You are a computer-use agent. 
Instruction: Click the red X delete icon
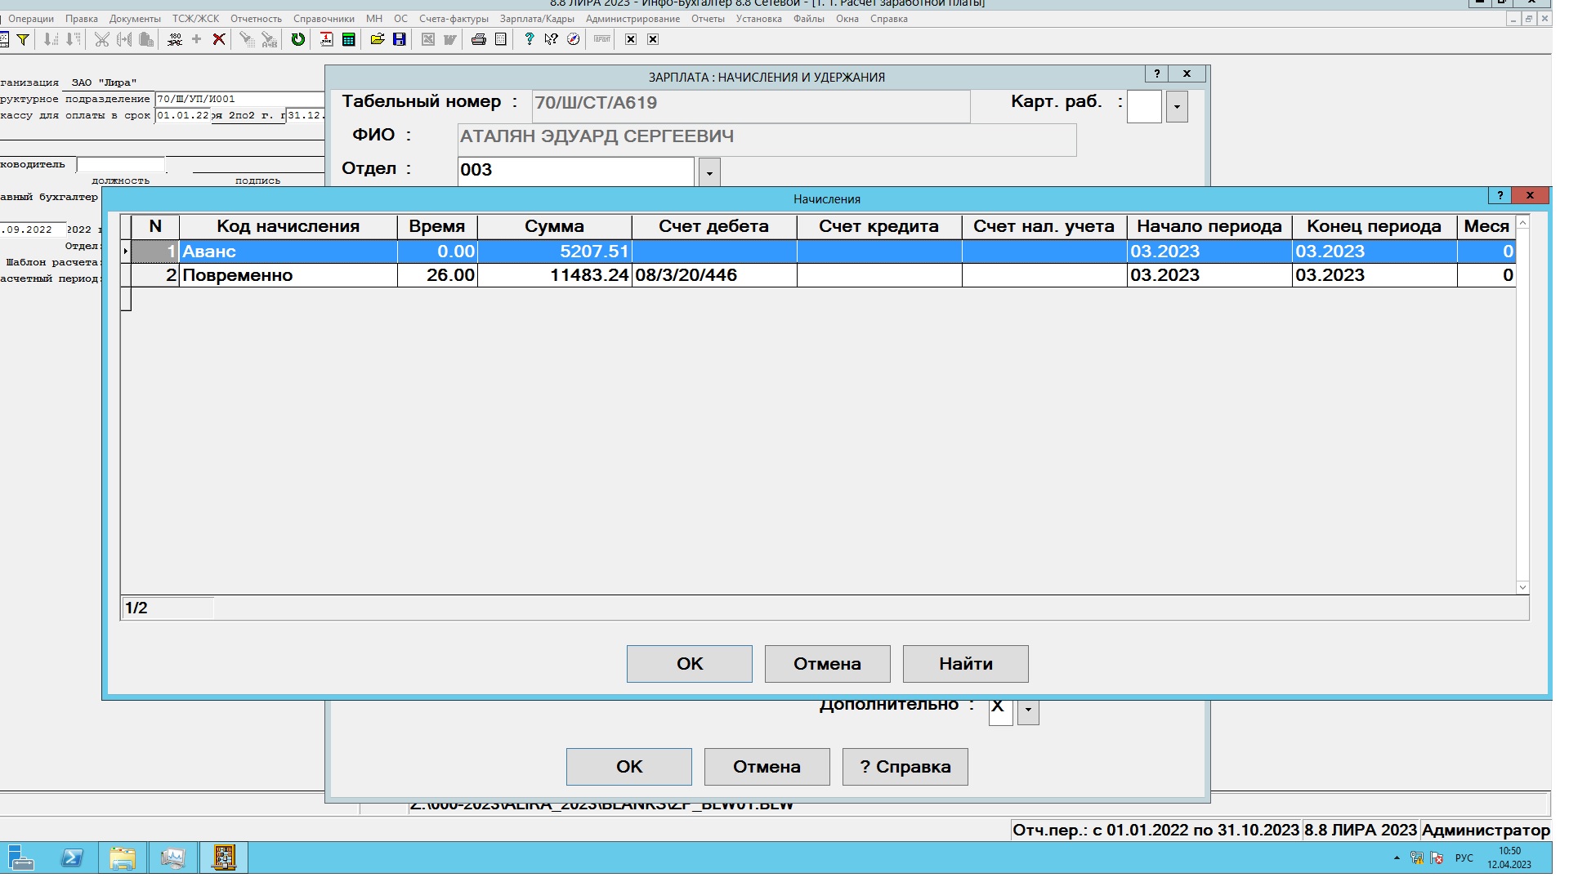pos(219,39)
